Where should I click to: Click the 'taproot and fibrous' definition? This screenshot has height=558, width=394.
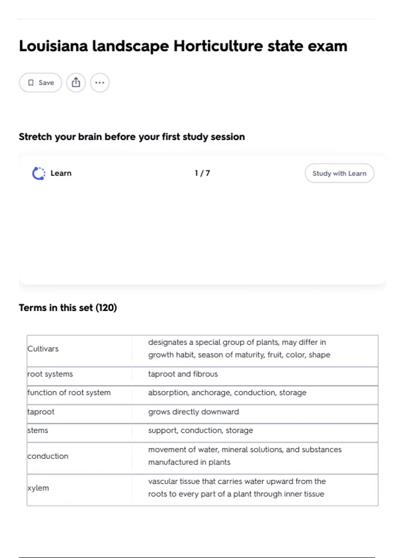(183, 374)
